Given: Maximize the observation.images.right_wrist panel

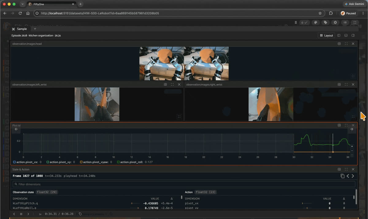Looking at the screenshot, I should [x=346, y=84].
